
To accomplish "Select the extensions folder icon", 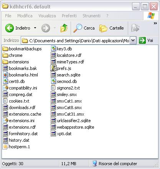I will (x=5, y=62).
